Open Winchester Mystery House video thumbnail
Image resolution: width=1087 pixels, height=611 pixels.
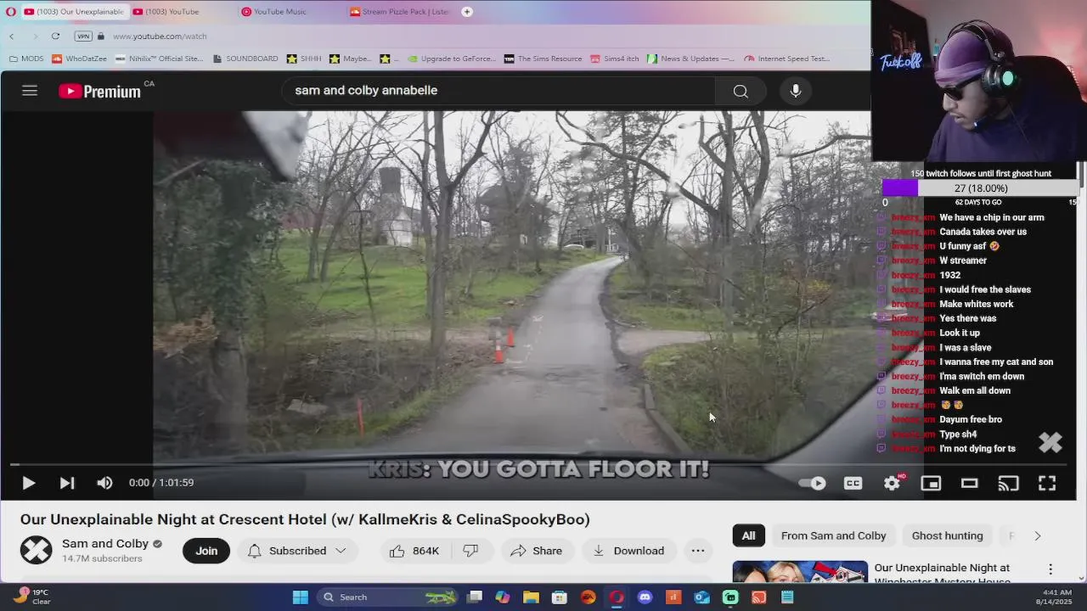click(800, 571)
